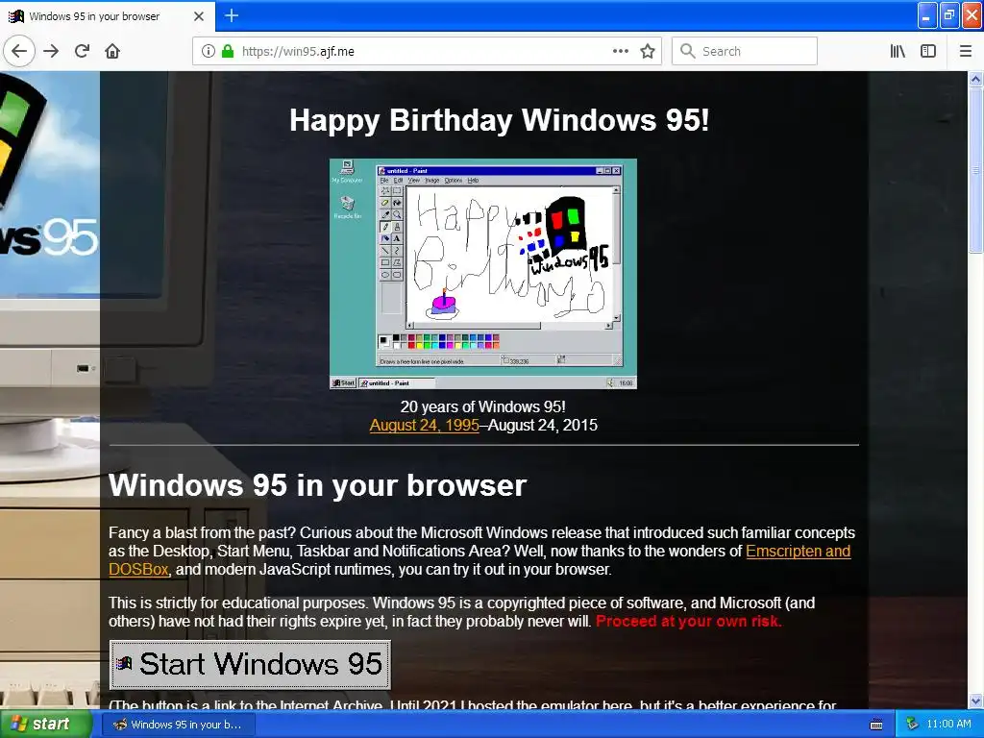Click the tray icon beside the clock
984x738 pixels.
(x=912, y=725)
